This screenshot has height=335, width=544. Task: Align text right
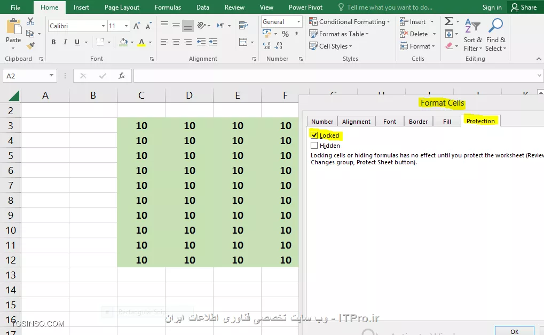coord(188,42)
